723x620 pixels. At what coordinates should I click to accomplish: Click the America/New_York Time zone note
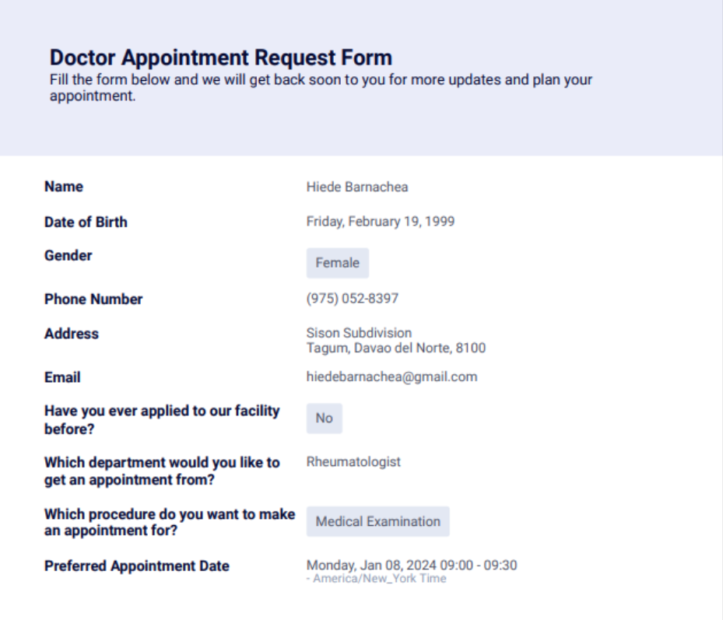[377, 579]
